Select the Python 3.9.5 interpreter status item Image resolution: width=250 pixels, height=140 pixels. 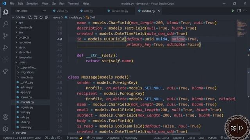(22, 138)
